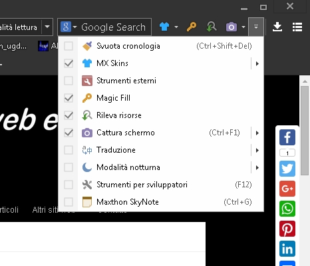This screenshot has height=266, width=310.
Task: Share on Twitter icon
Action: click(287, 169)
